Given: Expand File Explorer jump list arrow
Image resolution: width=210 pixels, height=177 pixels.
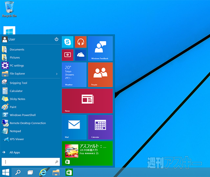Looking at the screenshot, I should click(57, 74).
